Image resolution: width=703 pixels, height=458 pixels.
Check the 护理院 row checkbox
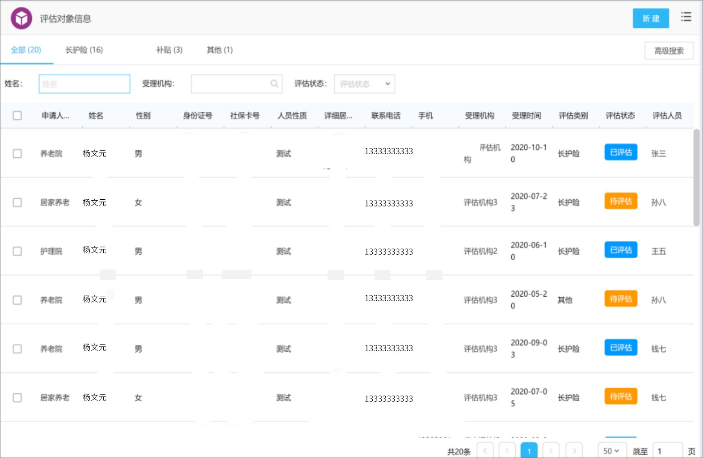(x=17, y=251)
